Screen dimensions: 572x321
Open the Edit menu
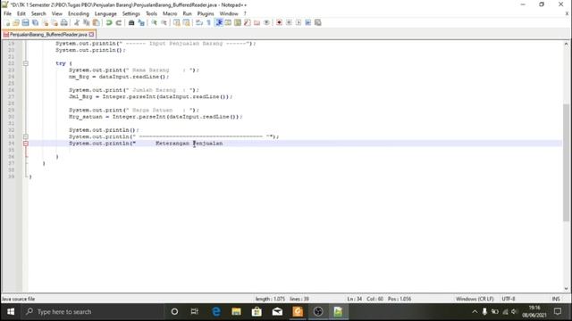tap(21, 13)
